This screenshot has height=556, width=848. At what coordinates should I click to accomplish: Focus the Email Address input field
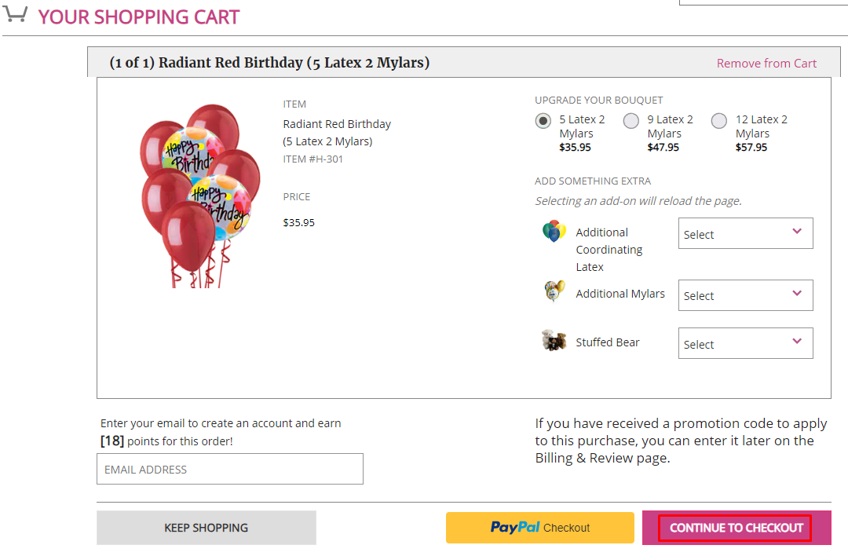point(229,469)
